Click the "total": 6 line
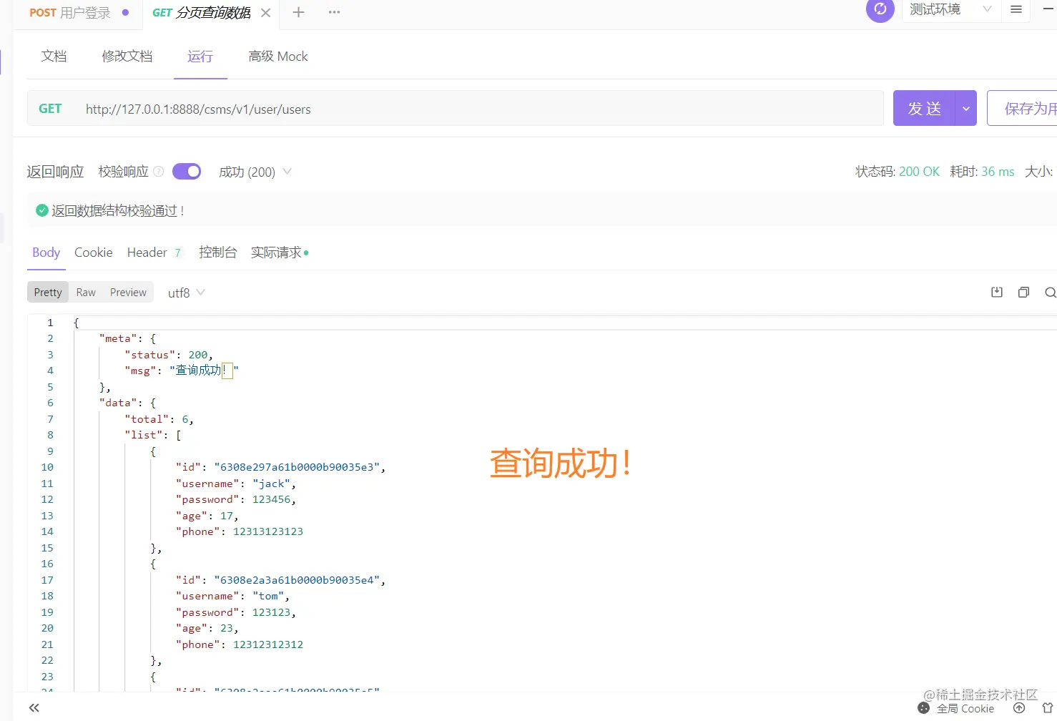The height and width of the screenshot is (721, 1057). tap(159, 419)
